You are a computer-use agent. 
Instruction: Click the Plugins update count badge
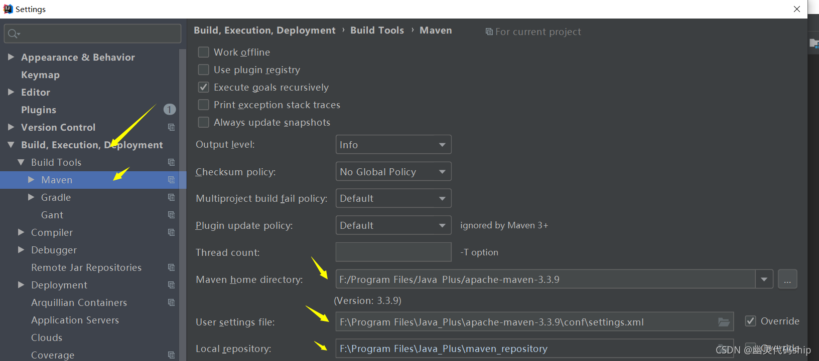(x=170, y=109)
